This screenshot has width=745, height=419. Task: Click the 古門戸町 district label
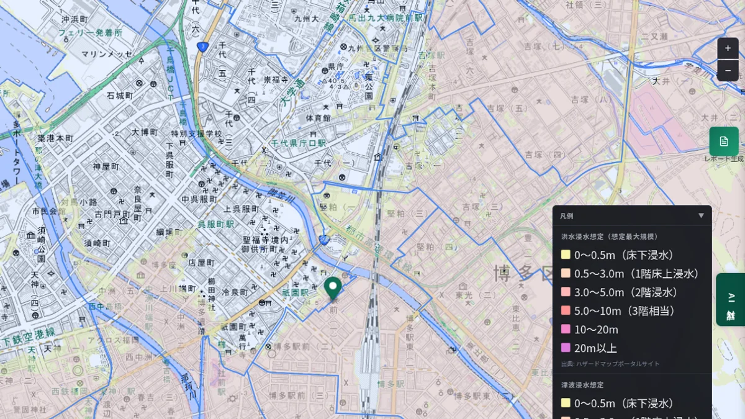pos(112,214)
